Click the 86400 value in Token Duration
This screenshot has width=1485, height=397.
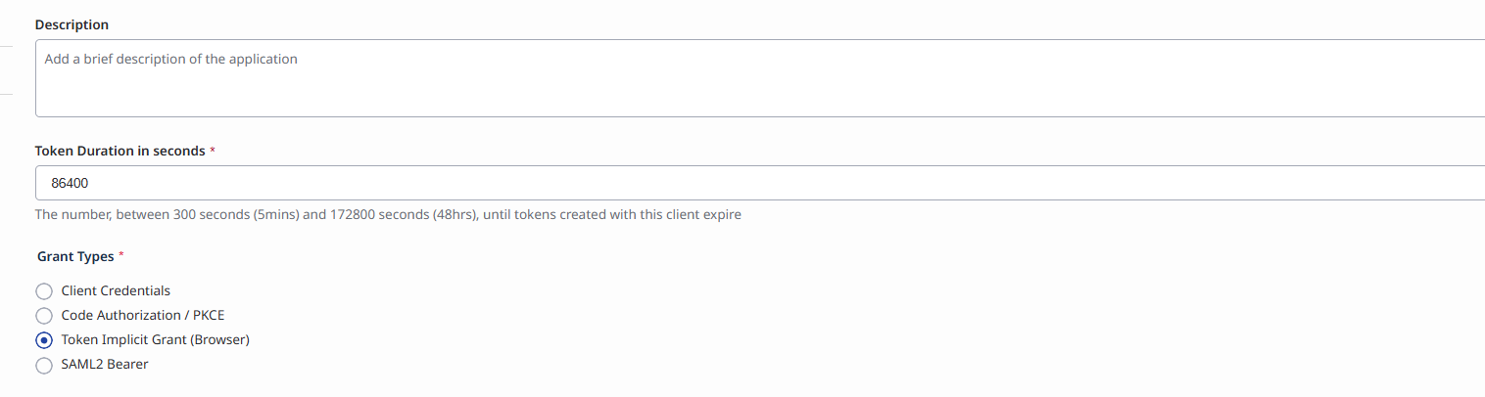pos(70,183)
